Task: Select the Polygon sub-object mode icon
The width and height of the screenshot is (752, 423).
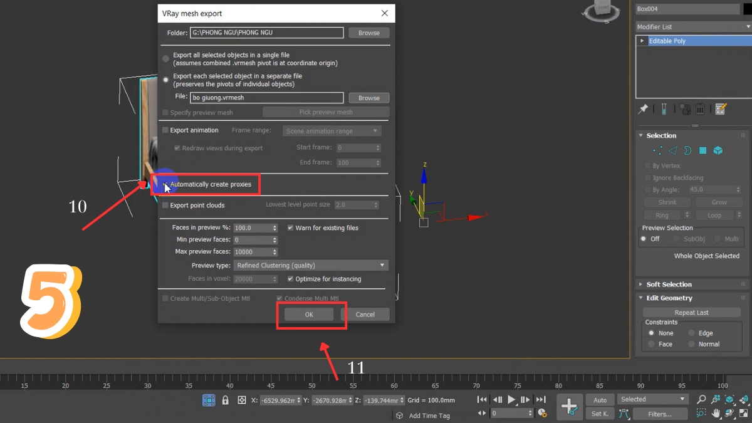Action: pyautogui.click(x=702, y=150)
